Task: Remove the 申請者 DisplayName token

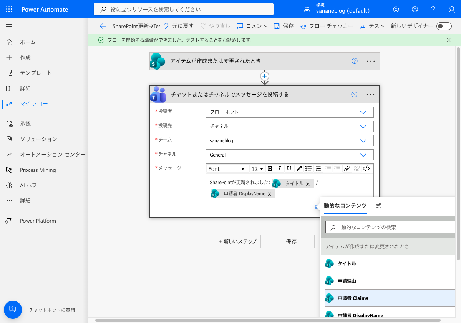Action: click(x=269, y=194)
